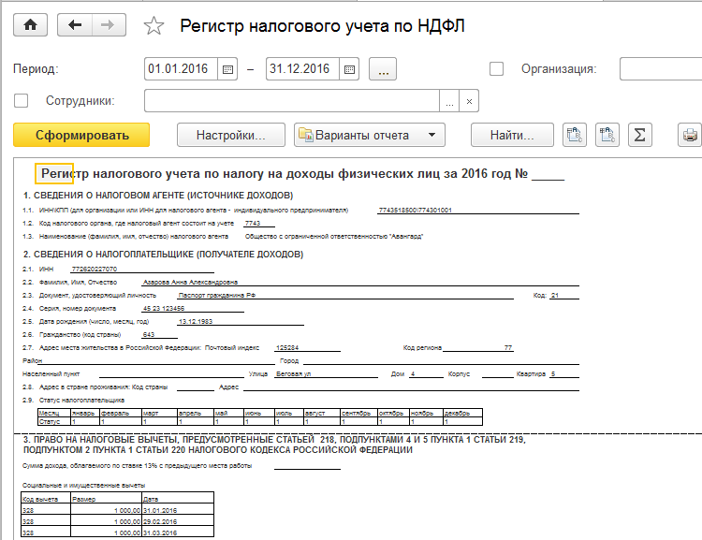Open calendar for period start date

click(227, 69)
